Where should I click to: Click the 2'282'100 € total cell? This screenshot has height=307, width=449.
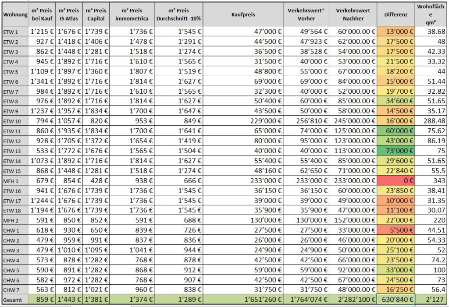point(353,300)
